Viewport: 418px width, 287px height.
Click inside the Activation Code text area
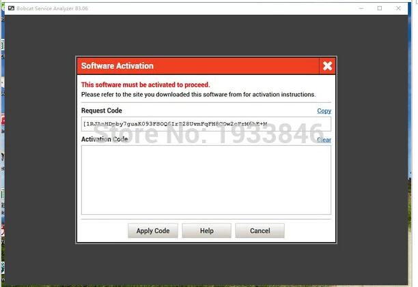tap(206, 180)
